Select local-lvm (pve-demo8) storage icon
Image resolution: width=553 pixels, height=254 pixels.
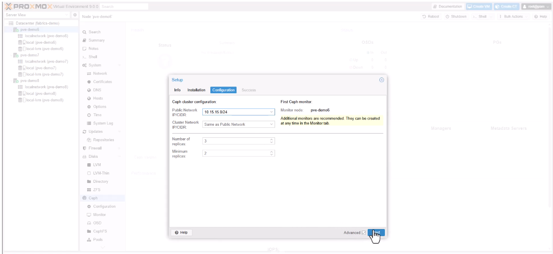pos(20,100)
